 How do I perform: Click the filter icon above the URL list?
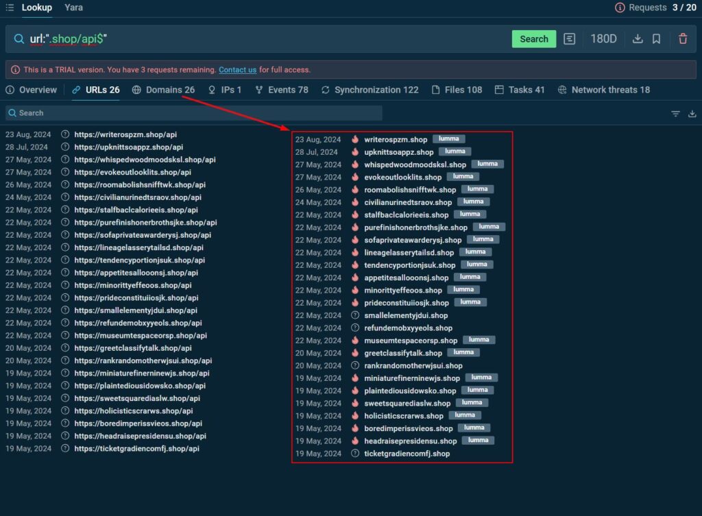click(x=676, y=114)
